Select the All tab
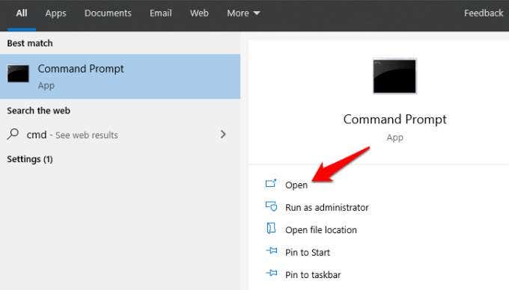The image size is (509, 290). [x=22, y=13]
